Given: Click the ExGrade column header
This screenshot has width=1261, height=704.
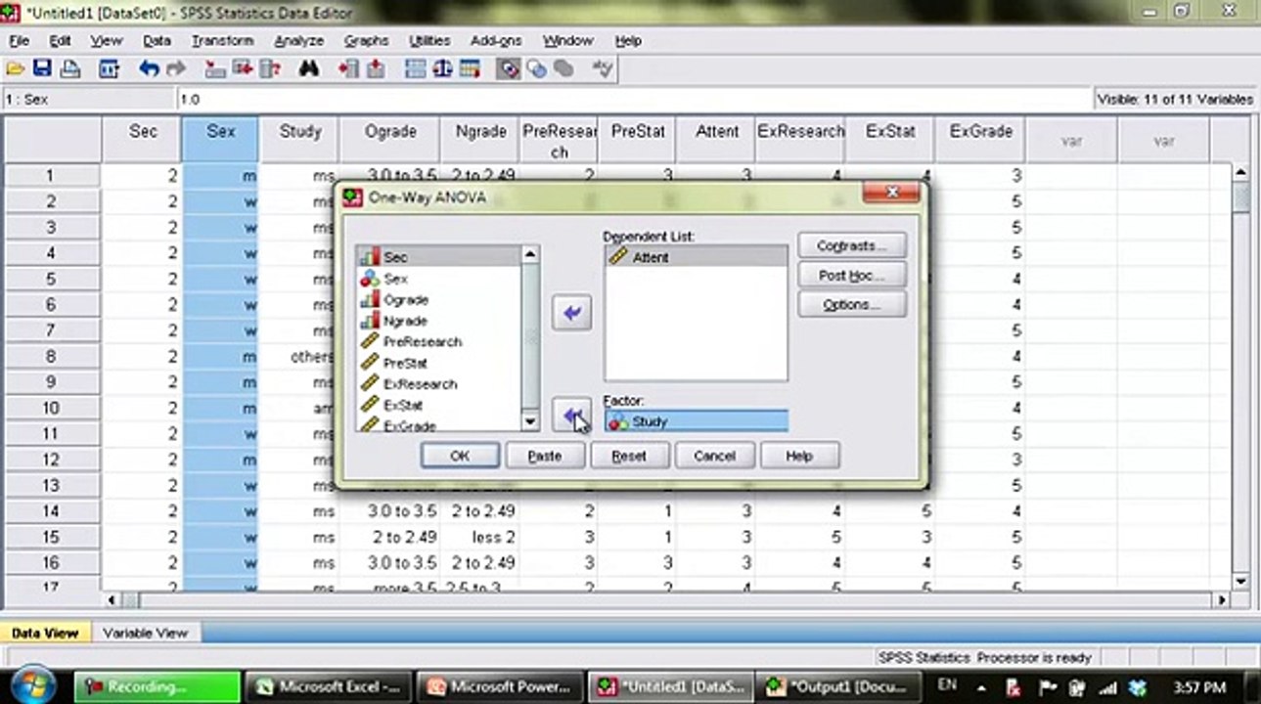Looking at the screenshot, I should 980,140.
